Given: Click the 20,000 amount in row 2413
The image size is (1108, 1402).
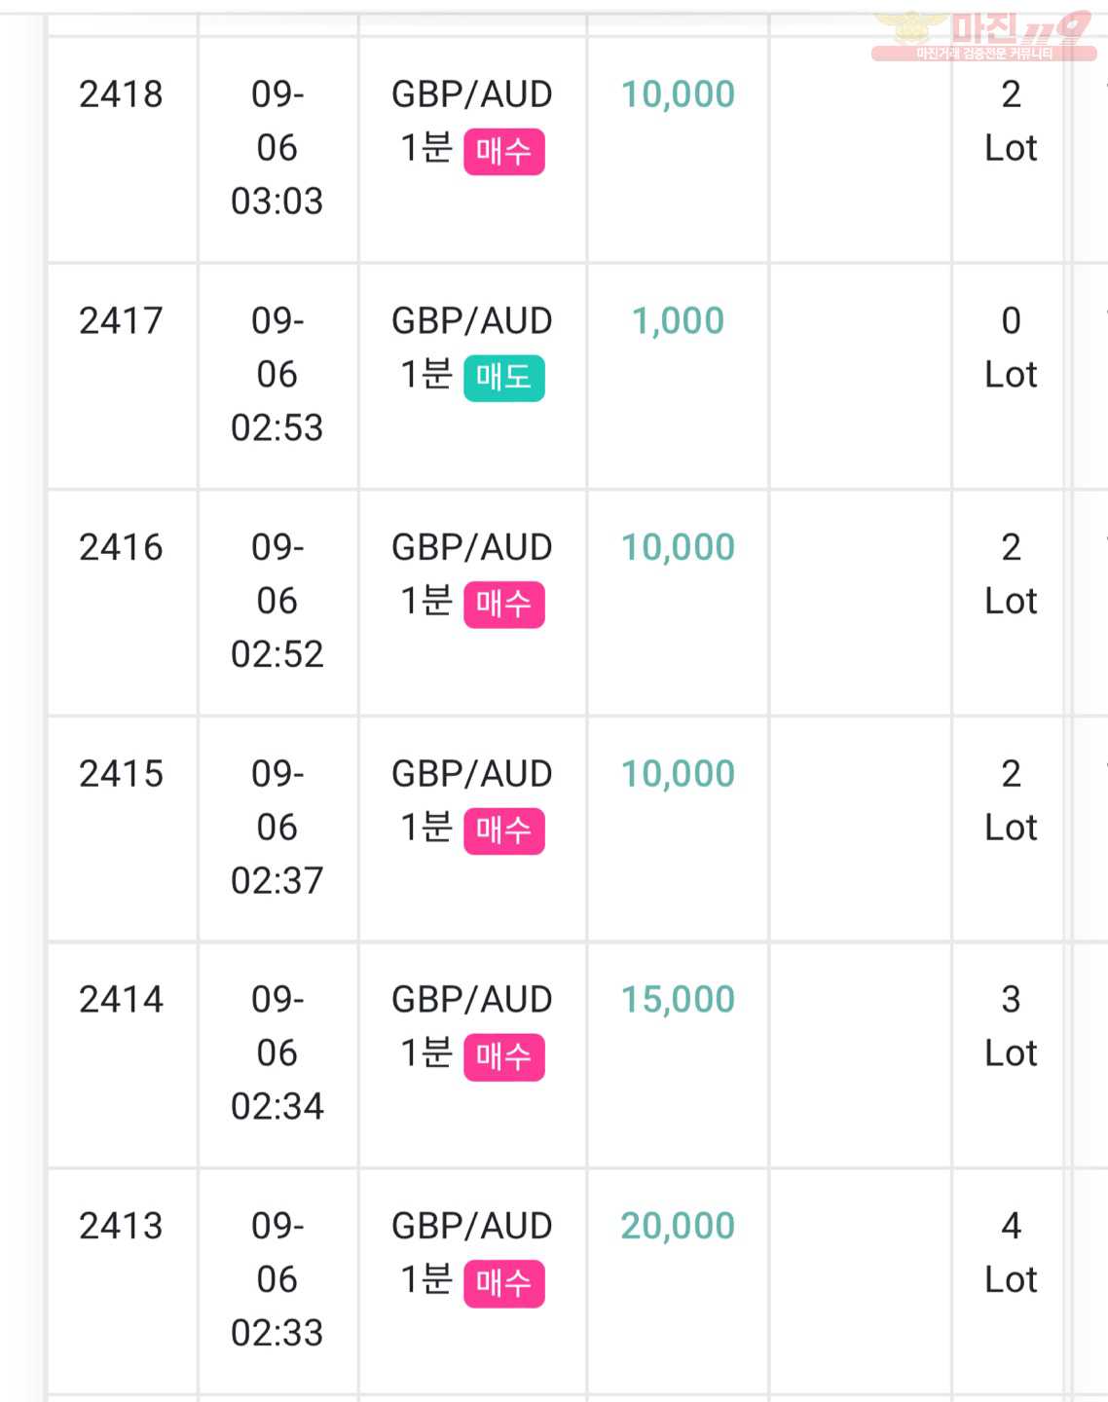Looking at the screenshot, I should pyautogui.click(x=678, y=1226).
